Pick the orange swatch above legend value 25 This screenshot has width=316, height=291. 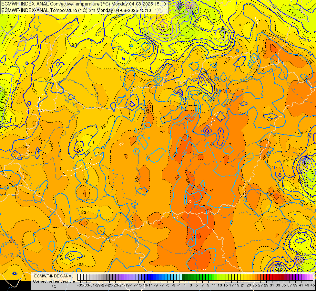(x=253, y=277)
